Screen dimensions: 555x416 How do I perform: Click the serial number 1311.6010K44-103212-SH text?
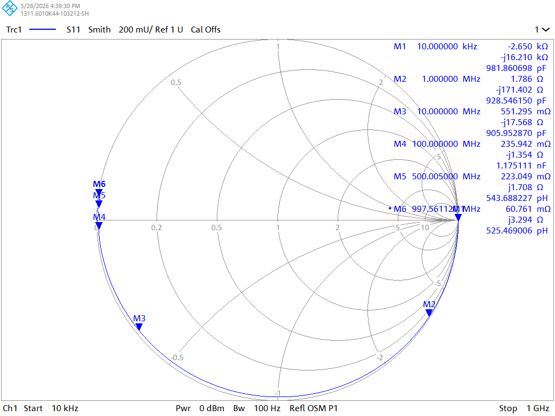pyautogui.click(x=55, y=14)
